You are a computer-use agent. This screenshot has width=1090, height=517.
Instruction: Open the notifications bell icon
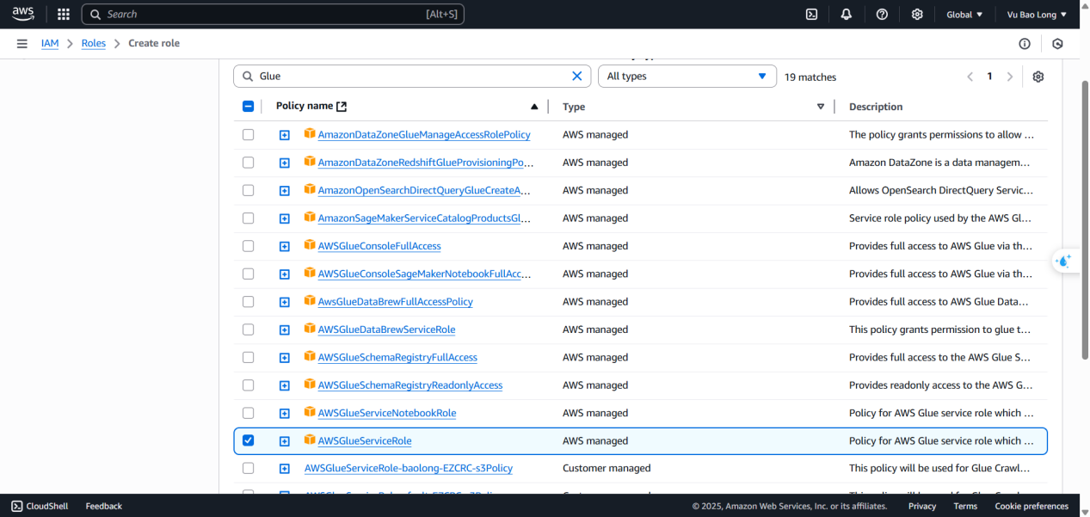pos(847,15)
